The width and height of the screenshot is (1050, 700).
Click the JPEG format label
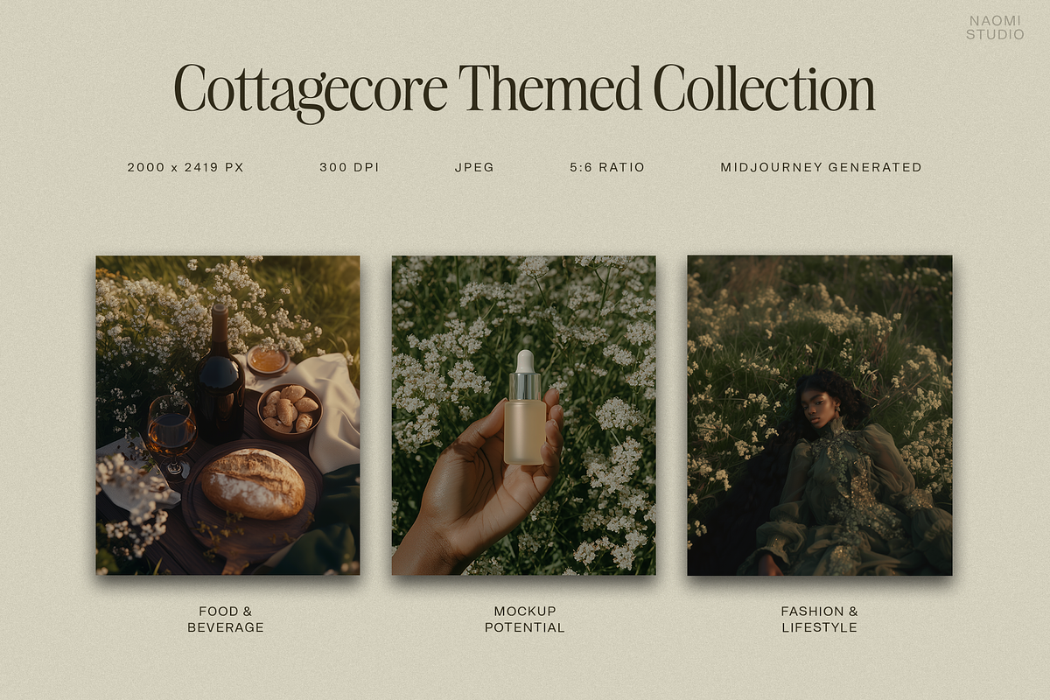coord(474,166)
